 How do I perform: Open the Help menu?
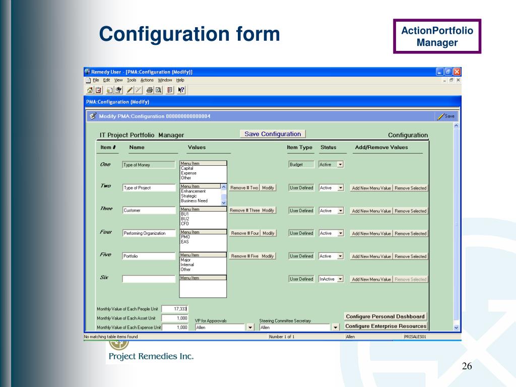point(180,80)
